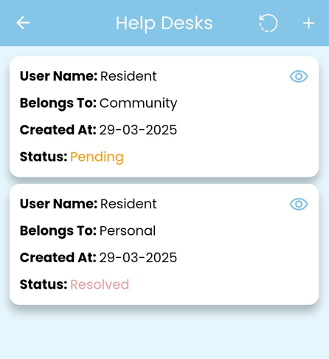The image size is (329, 359).
Task: Open the Resolved status help desk card
Action: pos(164,245)
